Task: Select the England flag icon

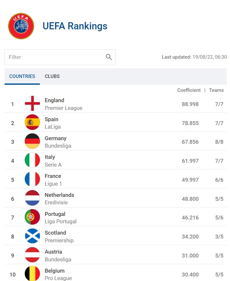Action: (32, 103)
